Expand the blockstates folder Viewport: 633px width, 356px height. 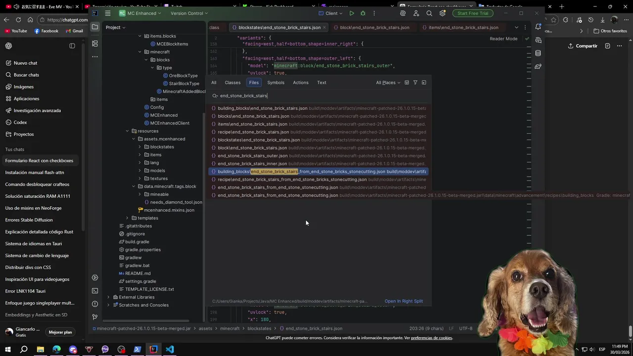point(139,147)
